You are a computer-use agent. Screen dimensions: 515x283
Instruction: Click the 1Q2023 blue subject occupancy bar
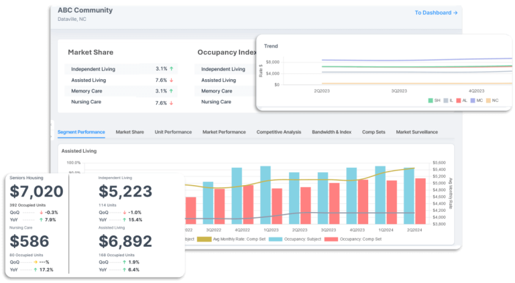point(266,195)
